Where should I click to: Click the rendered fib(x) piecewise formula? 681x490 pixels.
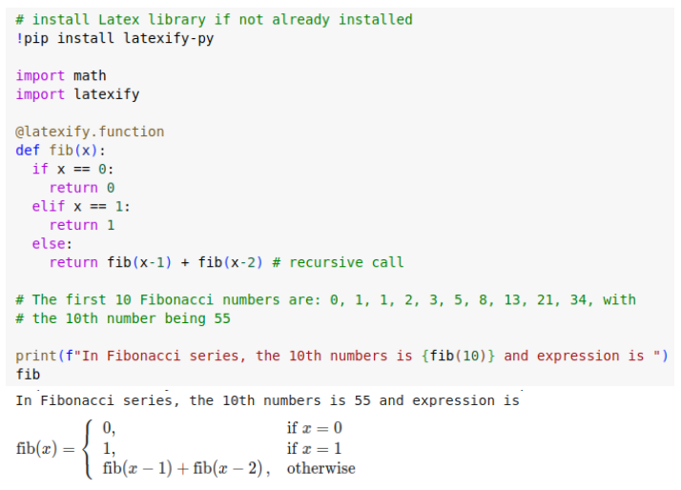[x=186, y=449]
